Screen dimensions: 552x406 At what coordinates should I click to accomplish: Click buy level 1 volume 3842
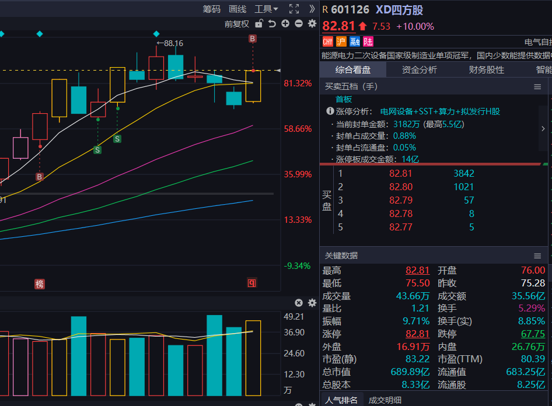(x=464, y=173)
